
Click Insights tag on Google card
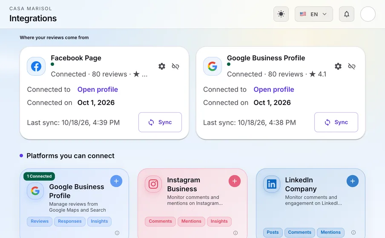(x=99, y=221)
